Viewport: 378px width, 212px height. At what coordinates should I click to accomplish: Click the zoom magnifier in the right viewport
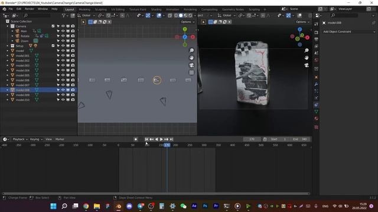pyautogui.click(x=307, y=51)
